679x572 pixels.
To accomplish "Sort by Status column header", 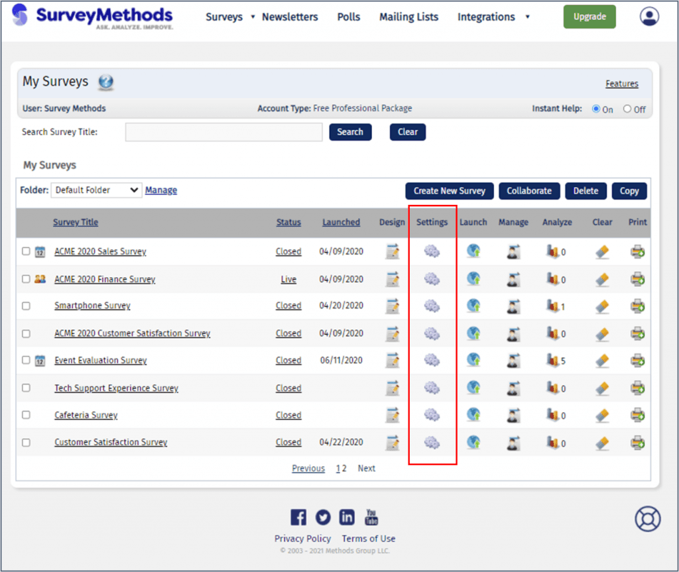I will tap(288, 222).
